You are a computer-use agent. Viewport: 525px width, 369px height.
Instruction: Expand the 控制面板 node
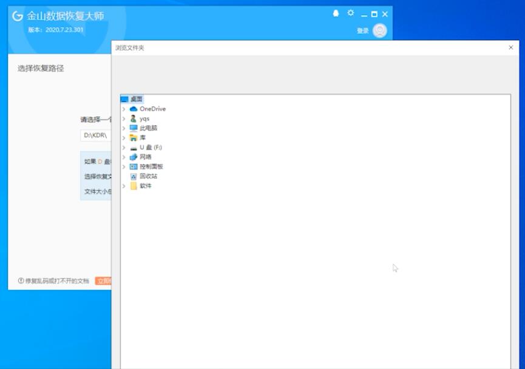tap(124, 166)
